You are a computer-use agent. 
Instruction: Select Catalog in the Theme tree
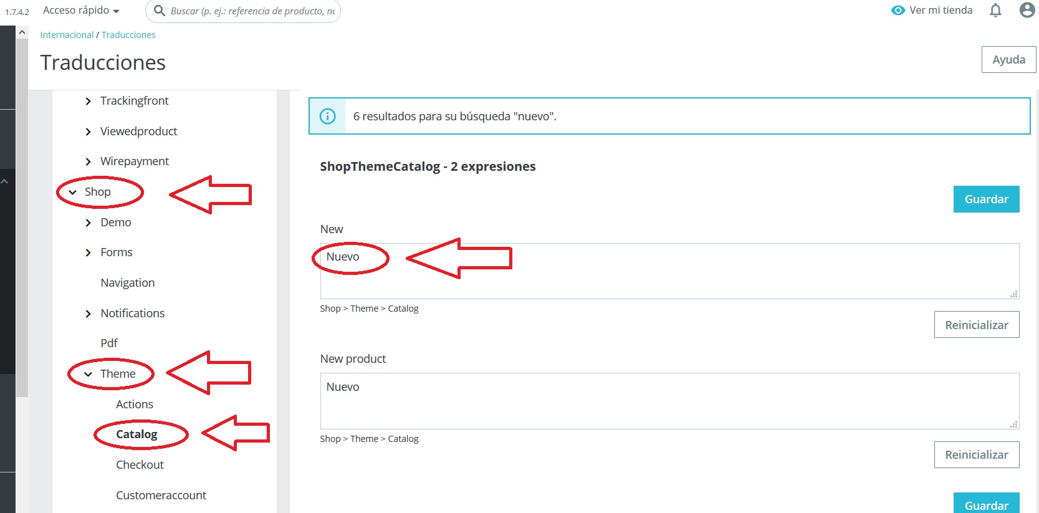tap(136, 434)
